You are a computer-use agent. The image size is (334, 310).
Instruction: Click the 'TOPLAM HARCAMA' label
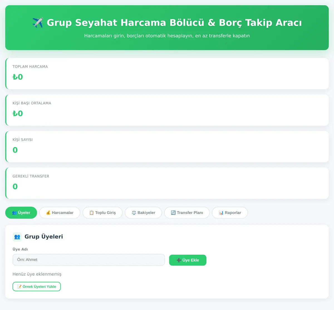coord(30,67)
